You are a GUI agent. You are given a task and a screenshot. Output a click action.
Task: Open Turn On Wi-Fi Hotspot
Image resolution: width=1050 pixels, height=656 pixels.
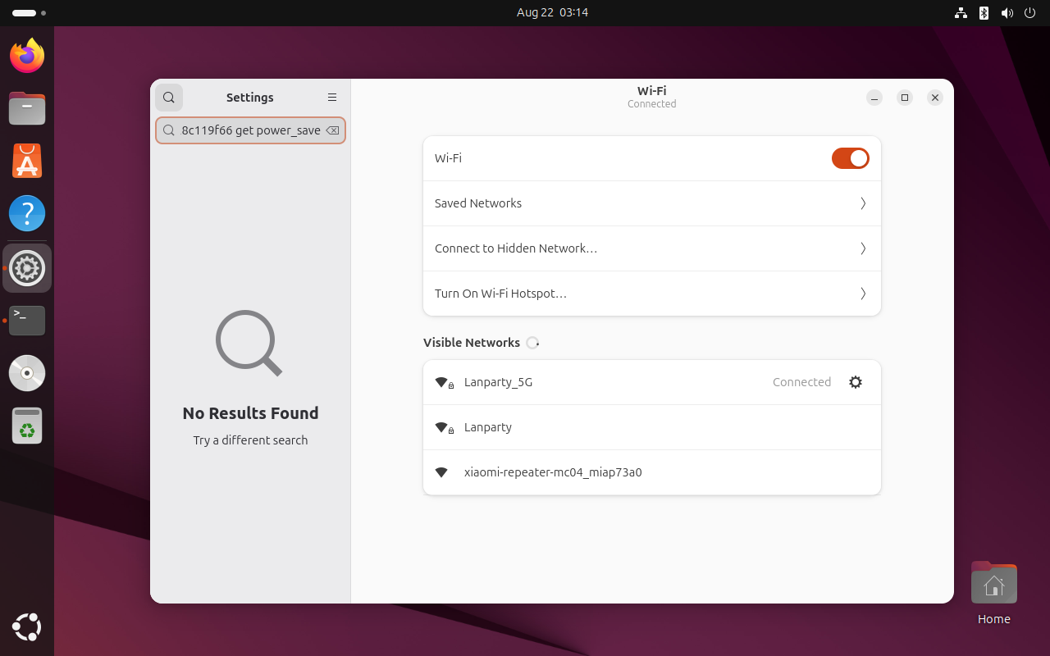652,294
